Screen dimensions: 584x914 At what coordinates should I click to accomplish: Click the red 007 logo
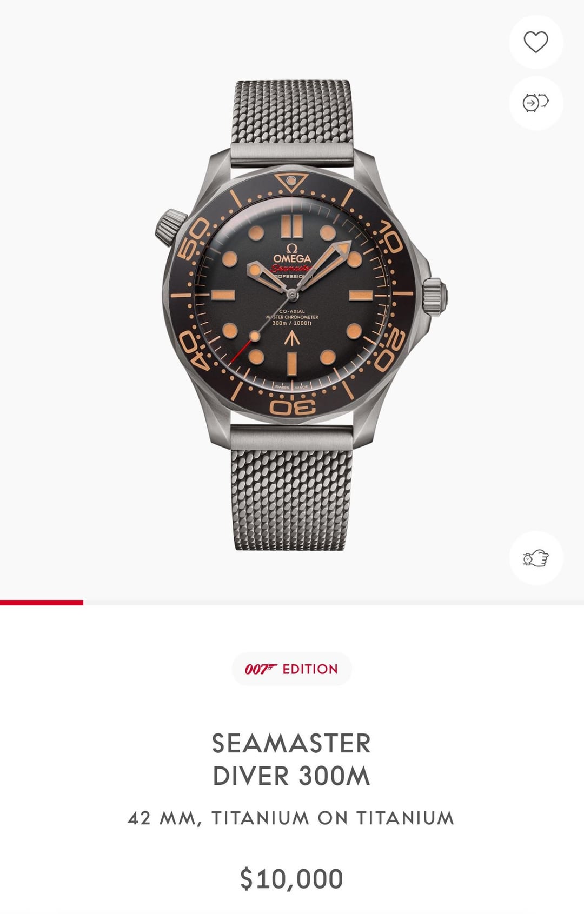point(261,669)
